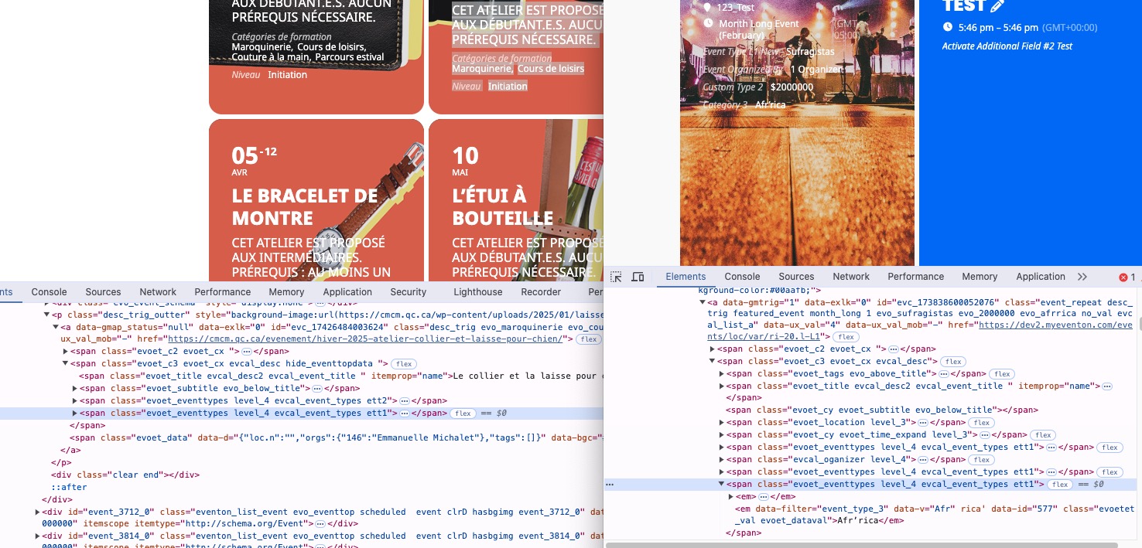Click flex badge after dev2.myeventon.com href
Viewport: 1142px width, 548px height.
pyautogui.click(x=845, y=336)
